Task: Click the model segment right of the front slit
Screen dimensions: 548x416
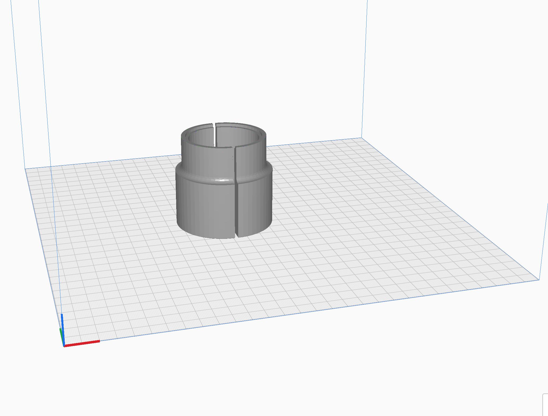Action: (254, 207)
